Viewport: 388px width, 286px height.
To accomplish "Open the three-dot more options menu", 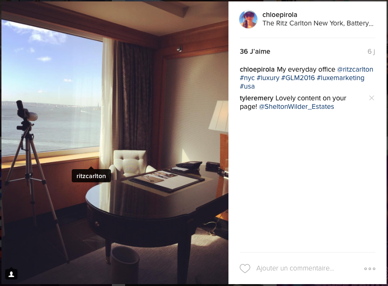I will coord(370,269).
